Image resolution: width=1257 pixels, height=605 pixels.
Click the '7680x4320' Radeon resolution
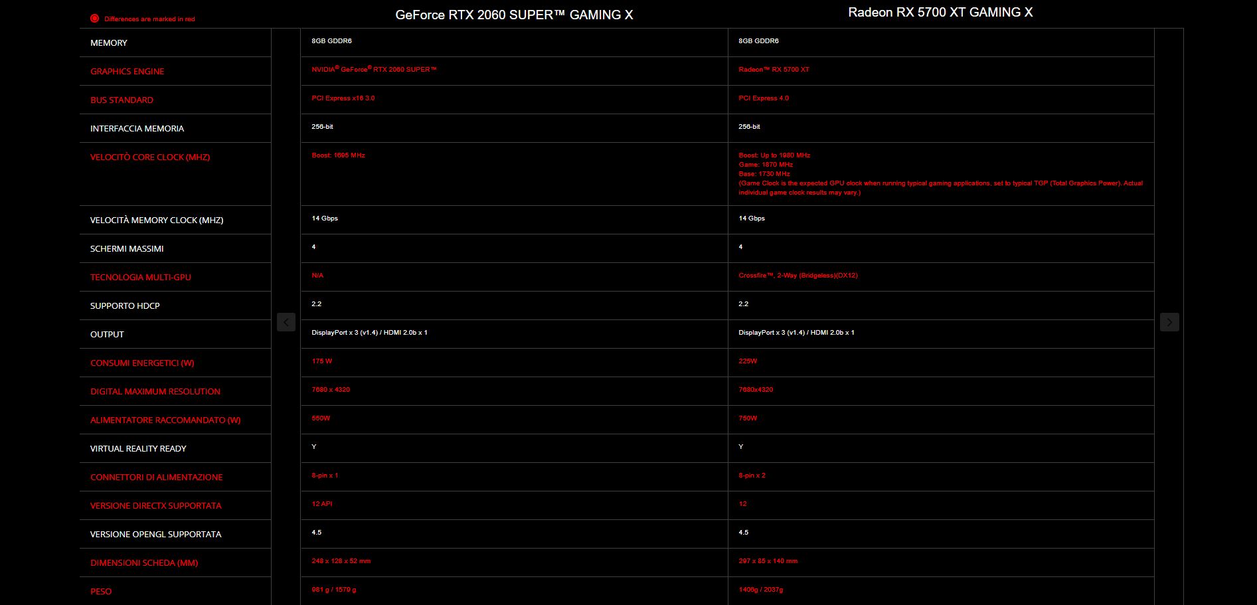[x=756, y=389]
